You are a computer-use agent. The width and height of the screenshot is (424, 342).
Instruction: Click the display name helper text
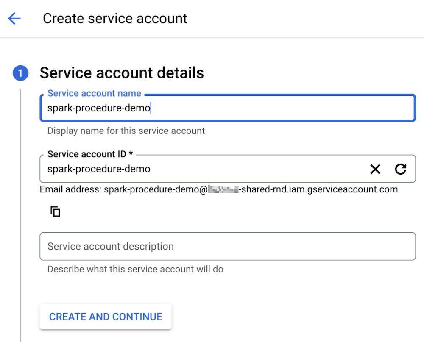(126, 131)
